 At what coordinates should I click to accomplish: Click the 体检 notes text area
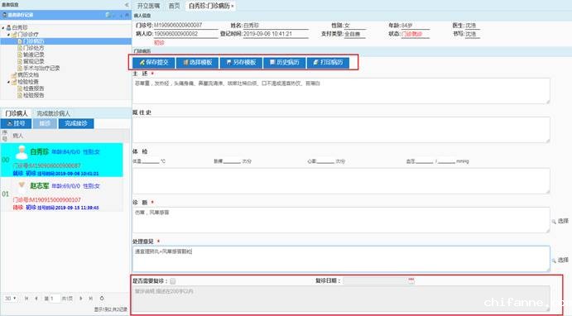click(341, 181)
